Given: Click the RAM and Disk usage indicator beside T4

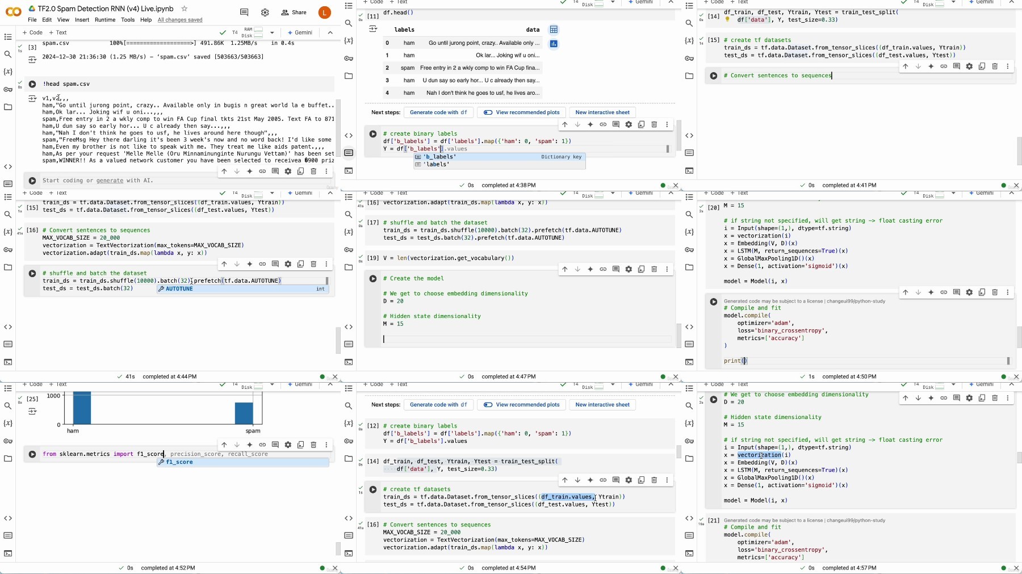Looking at the screenshot, I should coord(253,33).
